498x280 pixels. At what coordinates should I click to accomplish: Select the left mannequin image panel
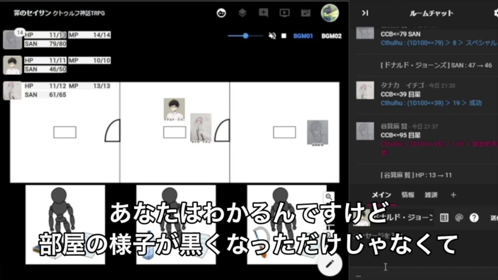click(x=65, y=225)
